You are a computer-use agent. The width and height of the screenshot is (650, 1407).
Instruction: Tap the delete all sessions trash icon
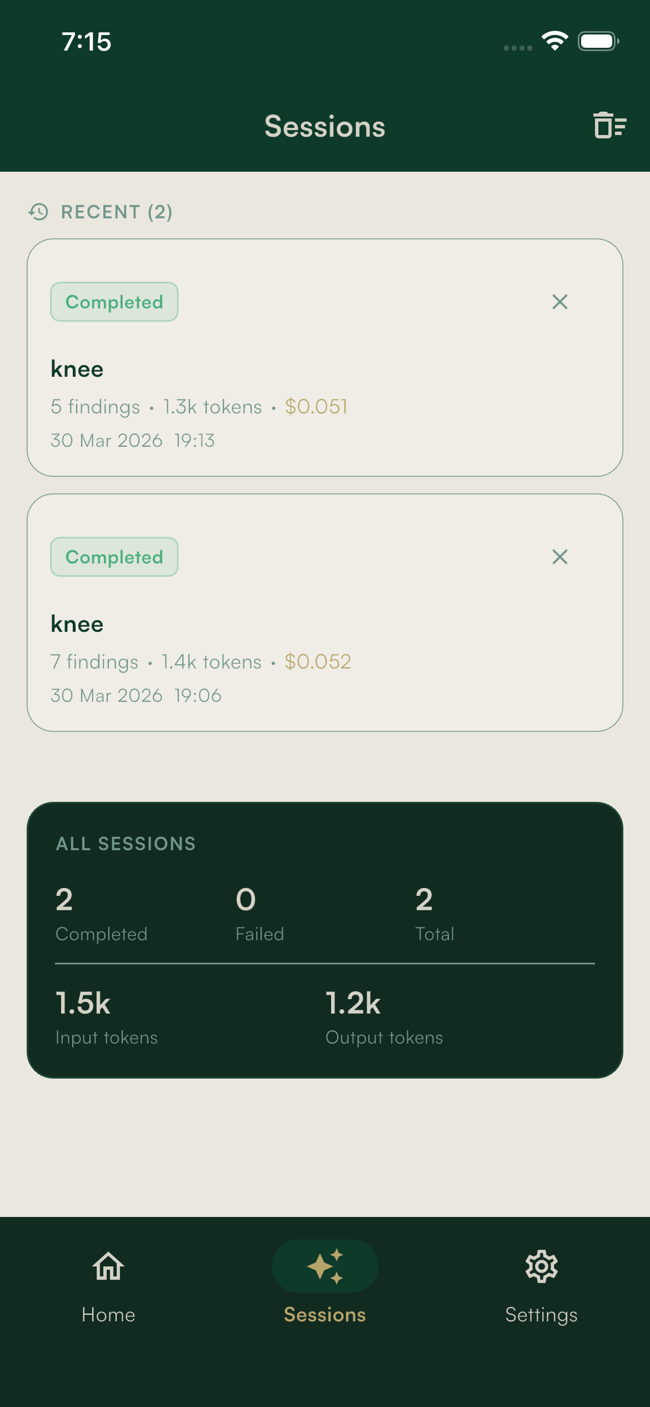pyautogui.click(x=609, y=125)
